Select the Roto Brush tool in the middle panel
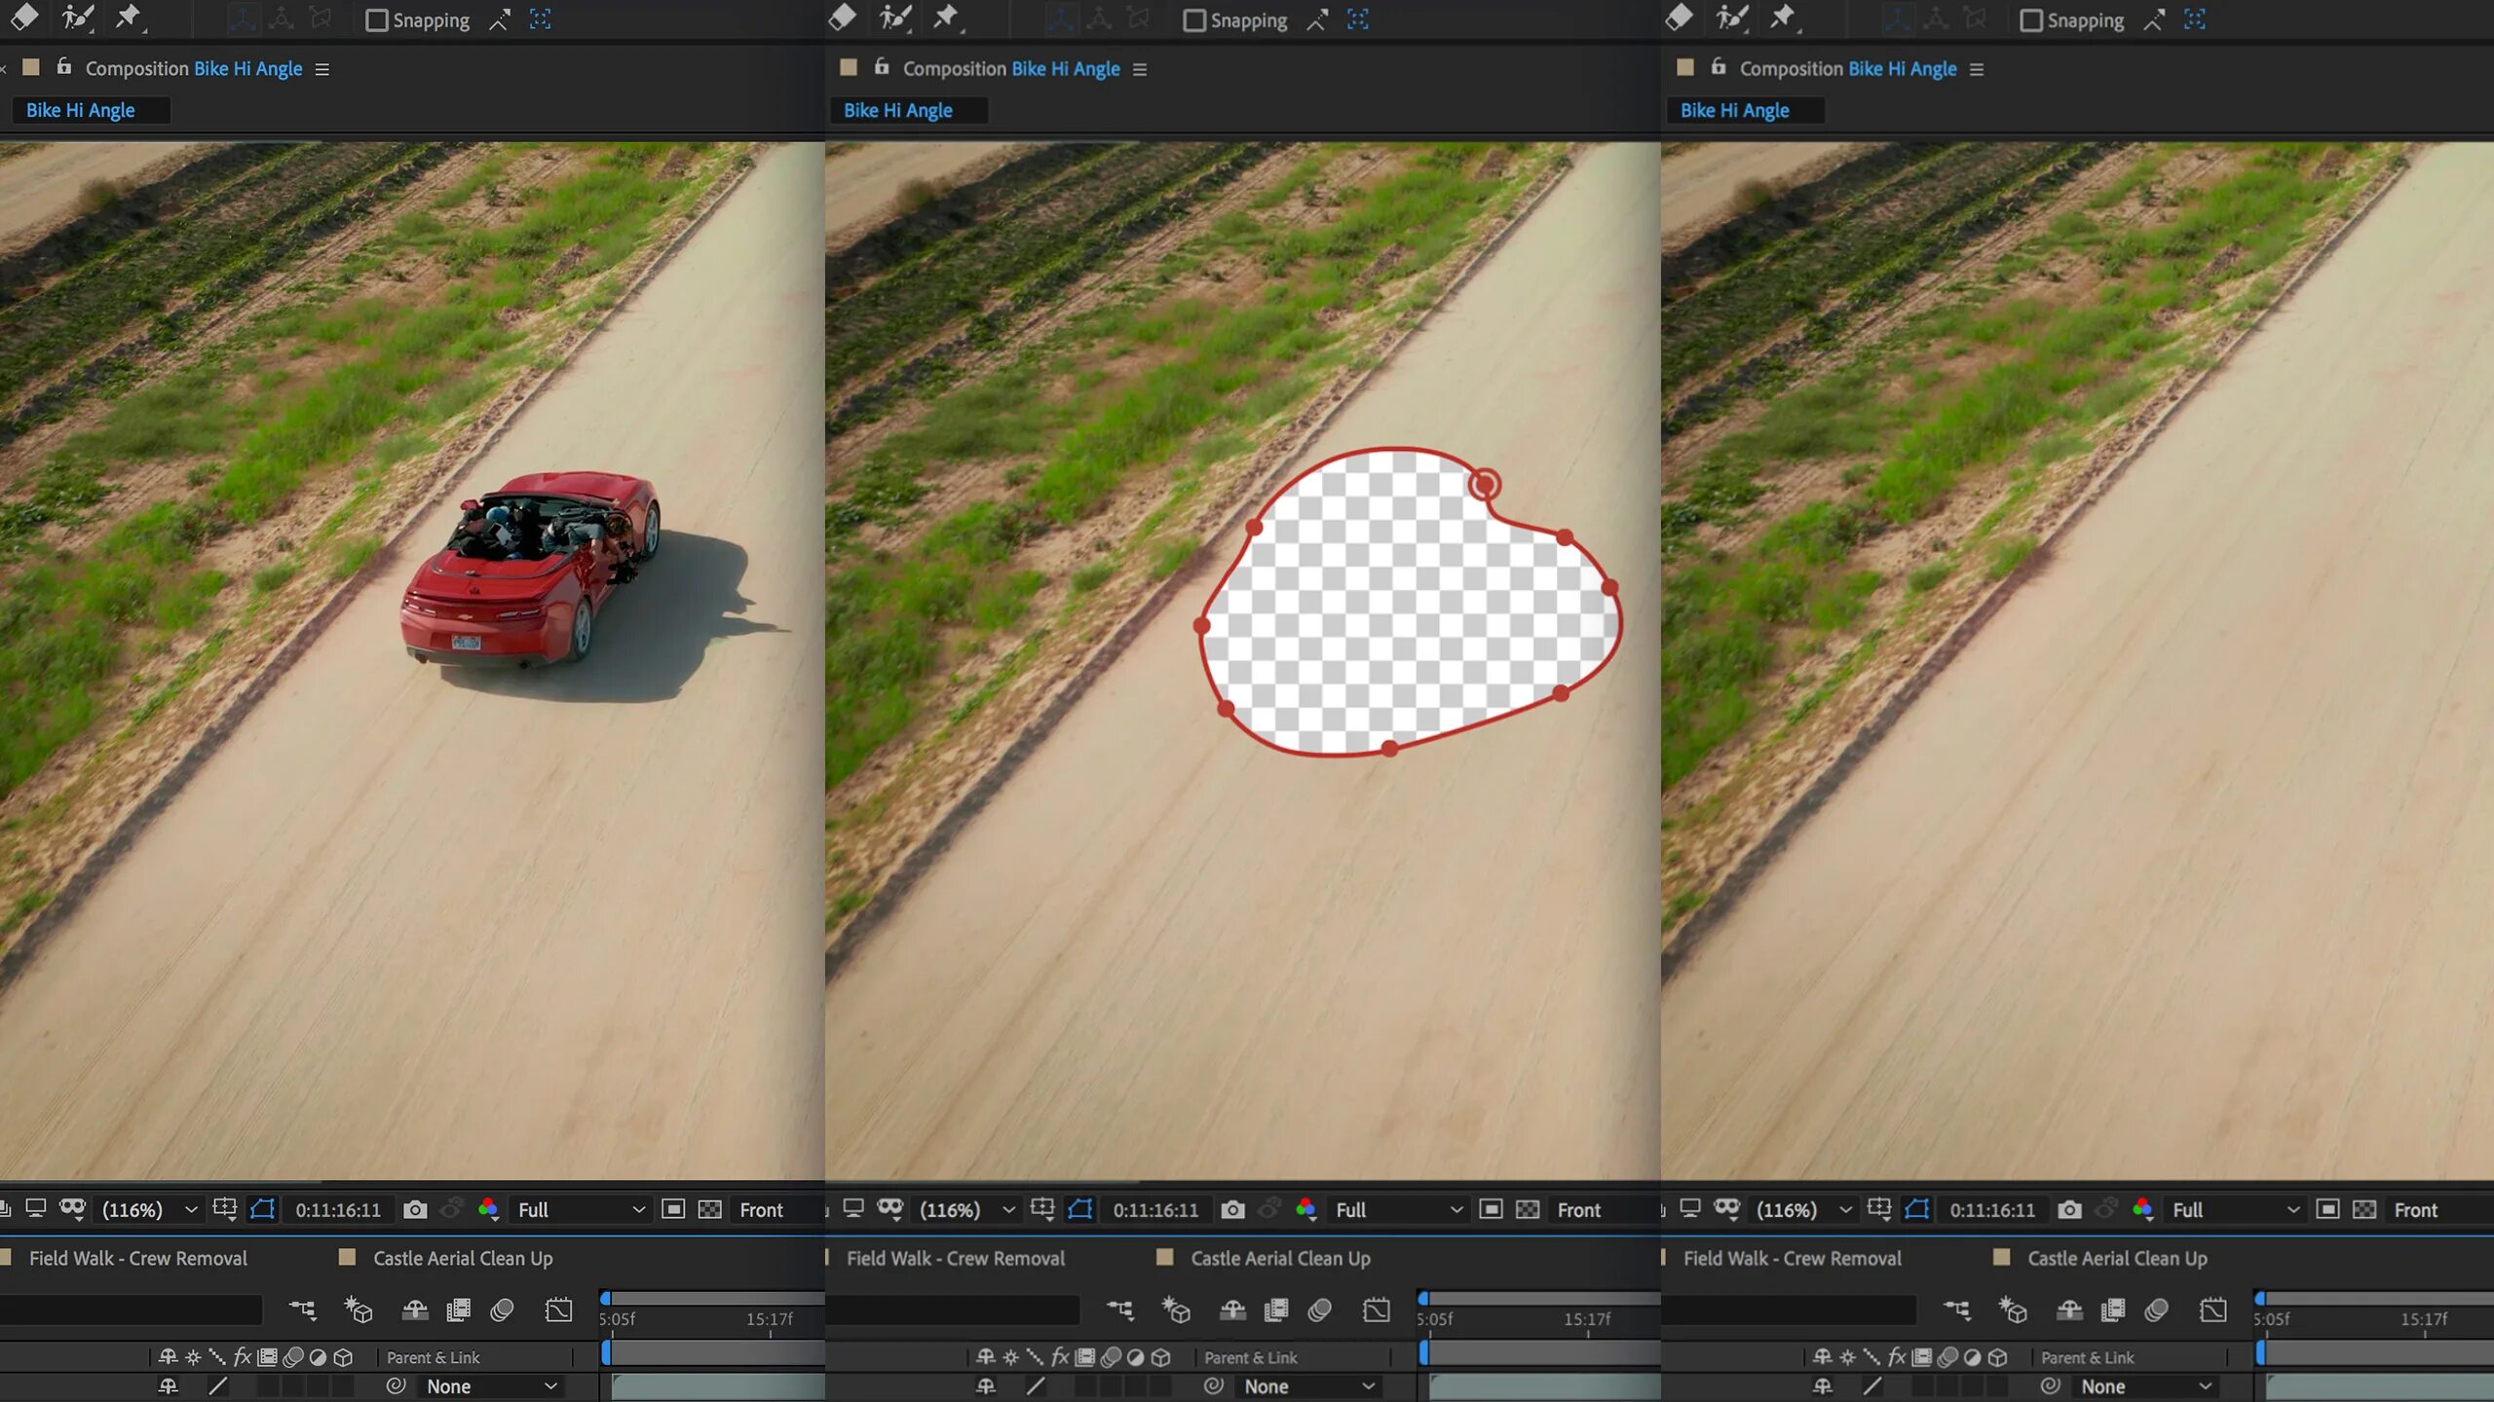2494x1402 pixels. 894,17
